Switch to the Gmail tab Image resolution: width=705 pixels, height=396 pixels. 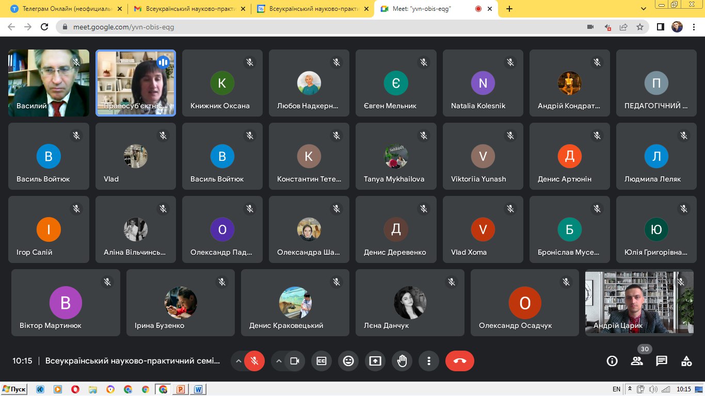coord(188,9)
